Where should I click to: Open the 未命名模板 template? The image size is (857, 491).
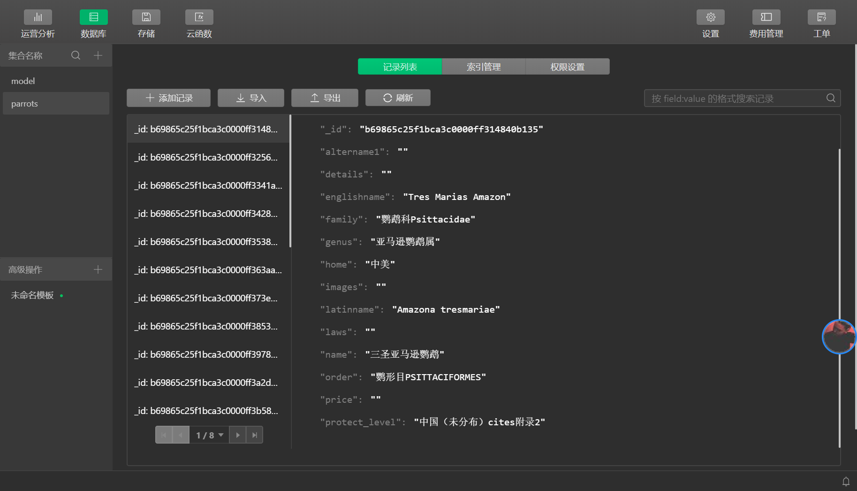32,295
